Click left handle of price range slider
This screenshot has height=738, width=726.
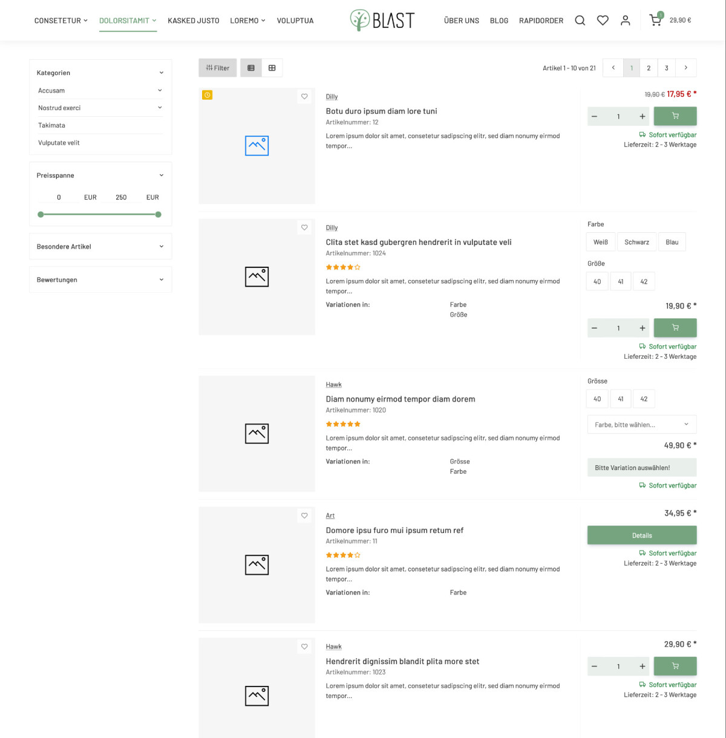tap(41, 215)
